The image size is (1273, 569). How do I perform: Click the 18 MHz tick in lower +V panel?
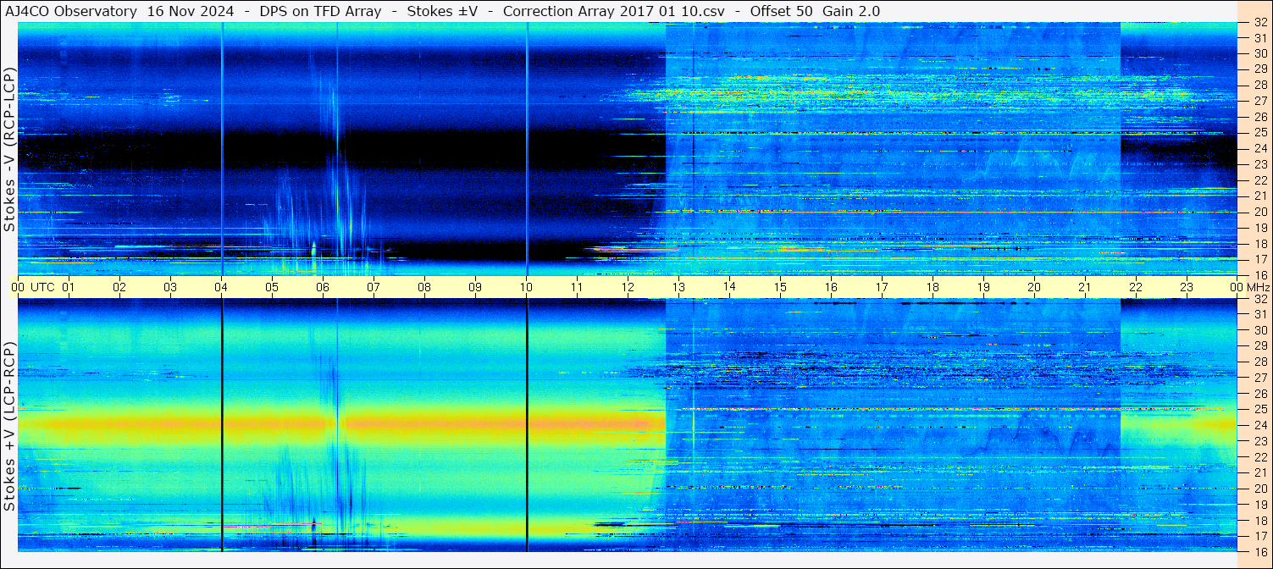pos(1260,521)
